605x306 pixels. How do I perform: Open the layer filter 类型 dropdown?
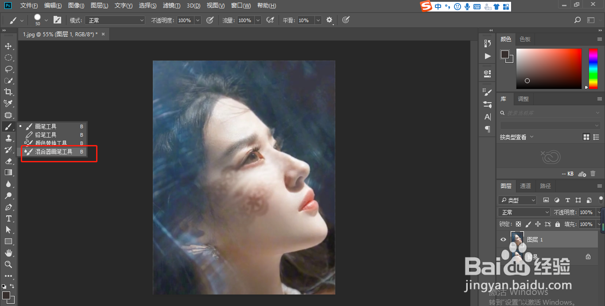[x=517, y=200]
